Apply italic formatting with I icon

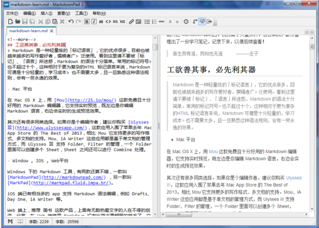(94, 21)
